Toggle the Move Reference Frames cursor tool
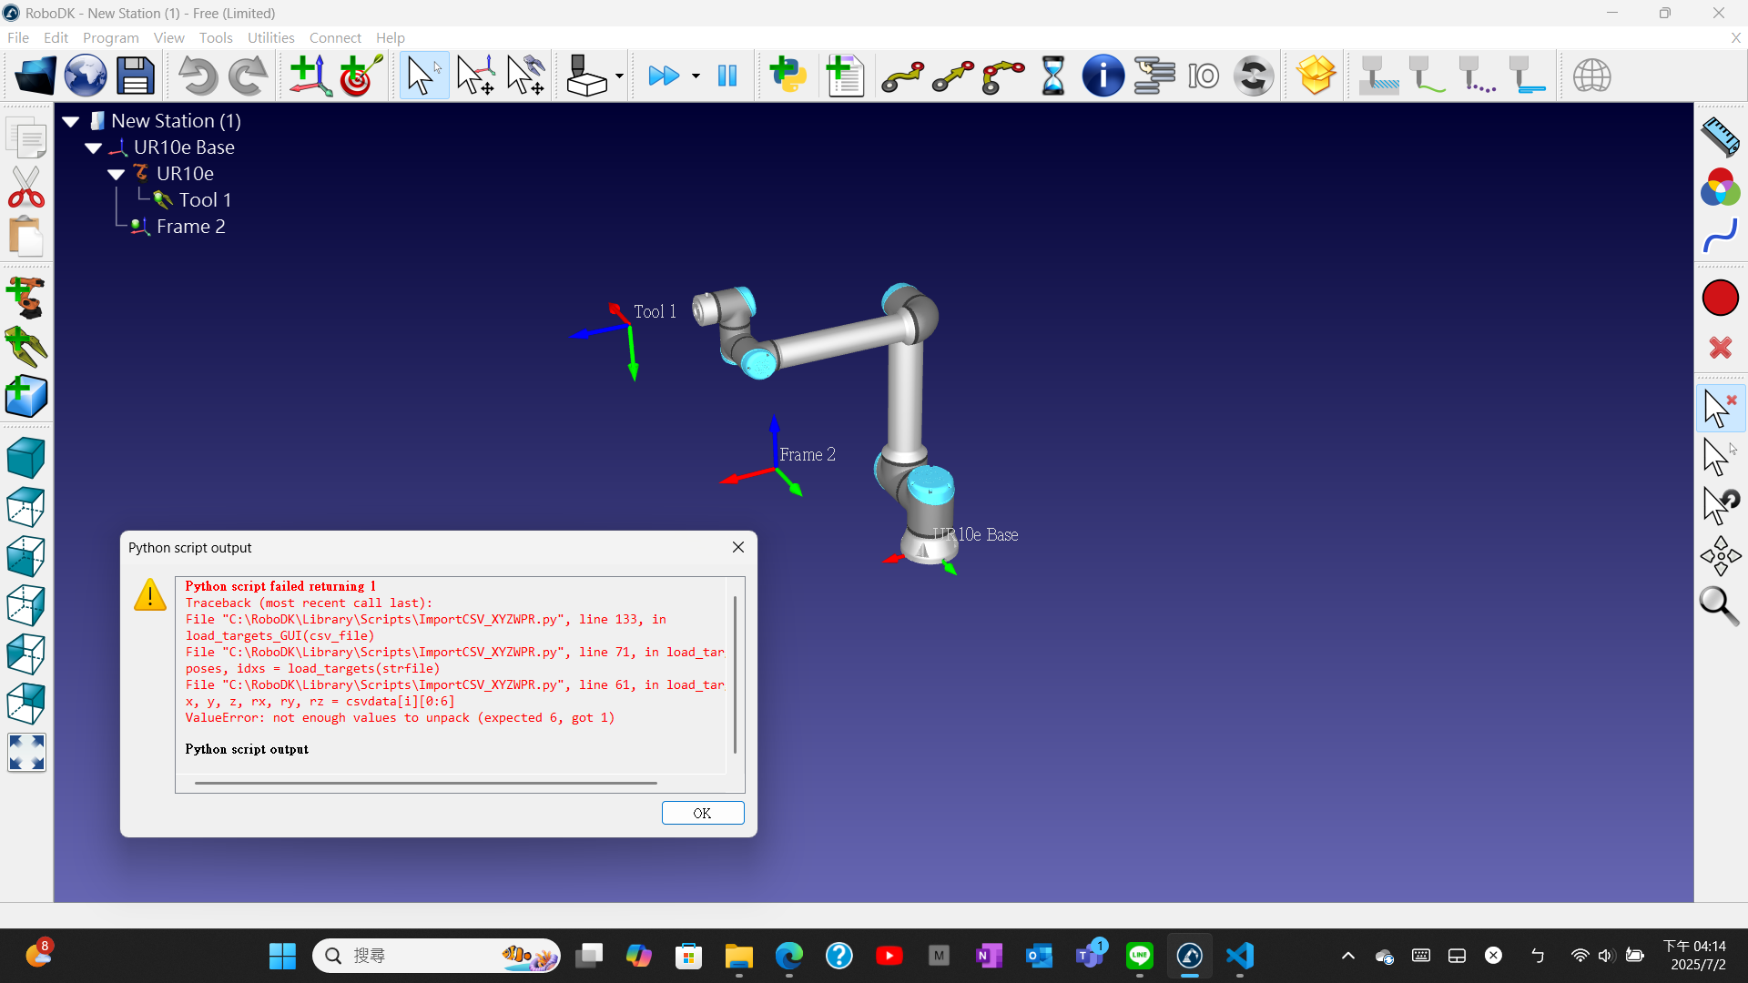Image resolution: width=1748 pixels, height=983 pixels. 475,76
